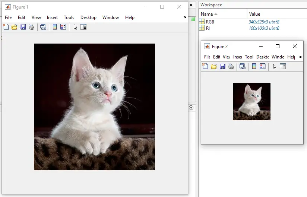The width and height of the screenshot is (307, 197).
Task: Click the green square indicator beside Figure 1
Action: pos(193,19)
